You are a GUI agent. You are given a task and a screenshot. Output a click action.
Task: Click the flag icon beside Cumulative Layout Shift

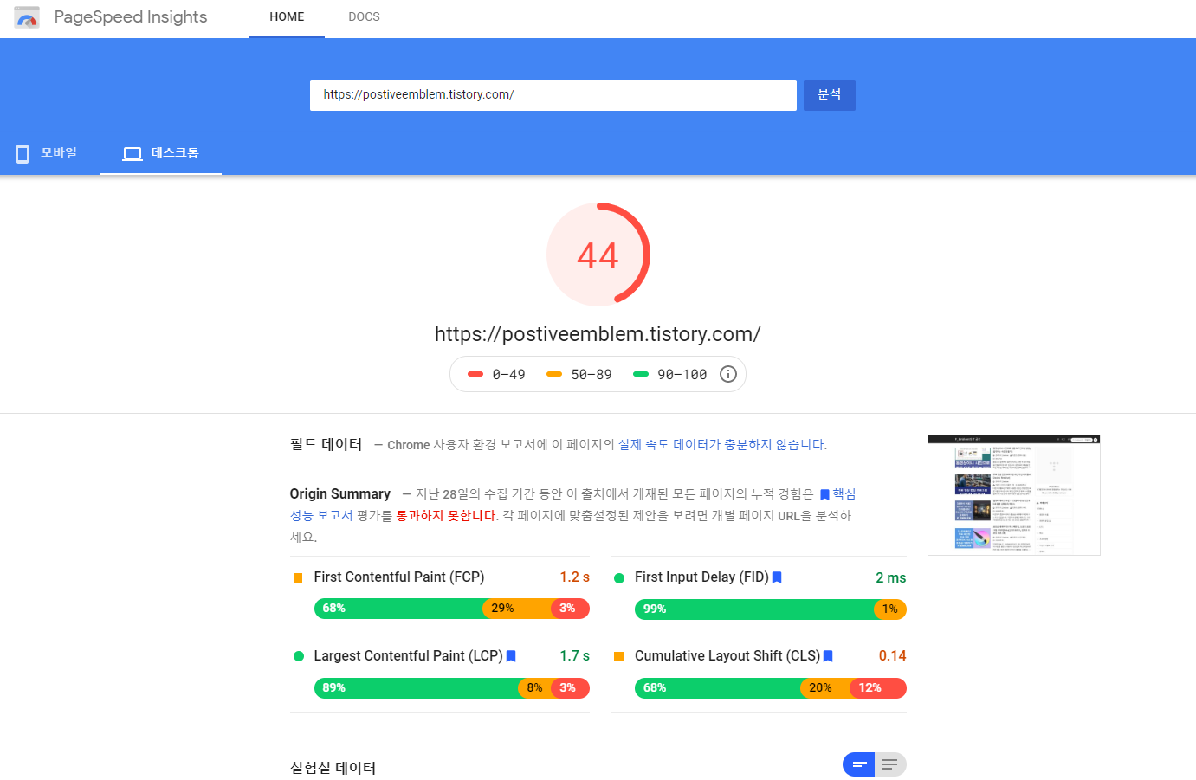pos(827,656)
